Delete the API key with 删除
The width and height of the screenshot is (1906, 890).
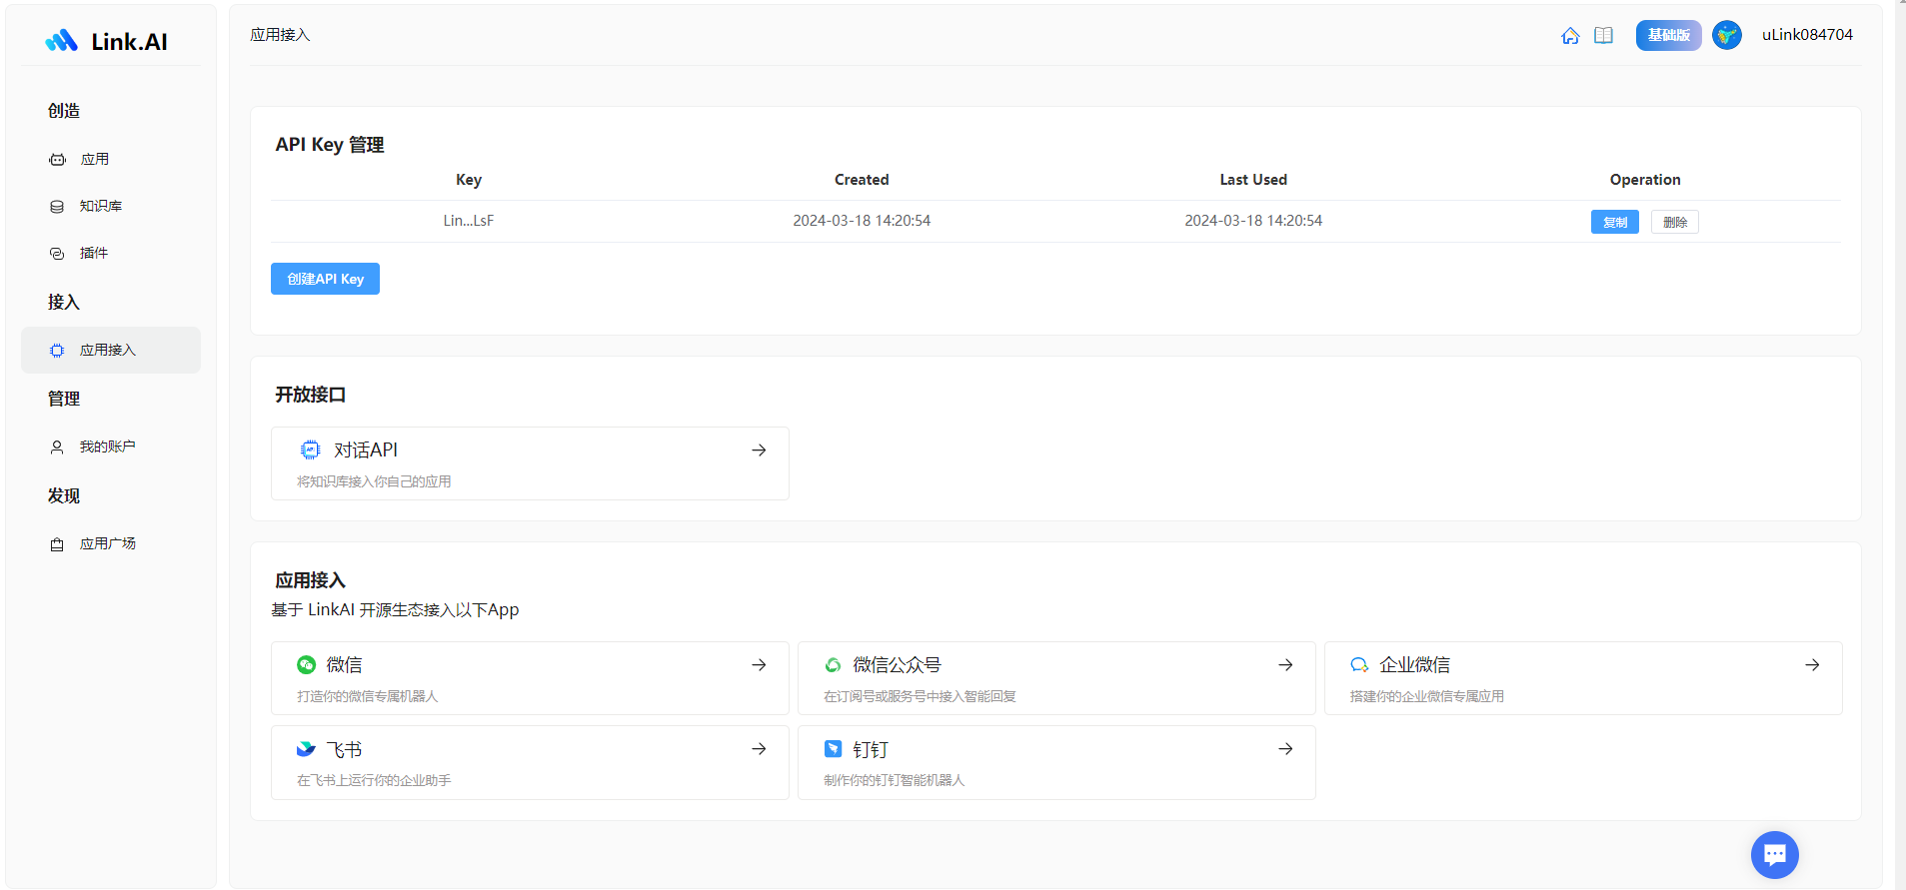tap(1674, 222)
